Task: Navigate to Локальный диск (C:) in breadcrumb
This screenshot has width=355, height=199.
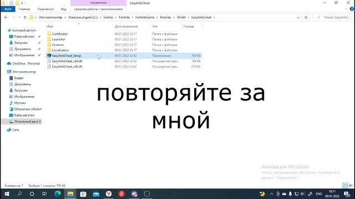Action: 83,17
